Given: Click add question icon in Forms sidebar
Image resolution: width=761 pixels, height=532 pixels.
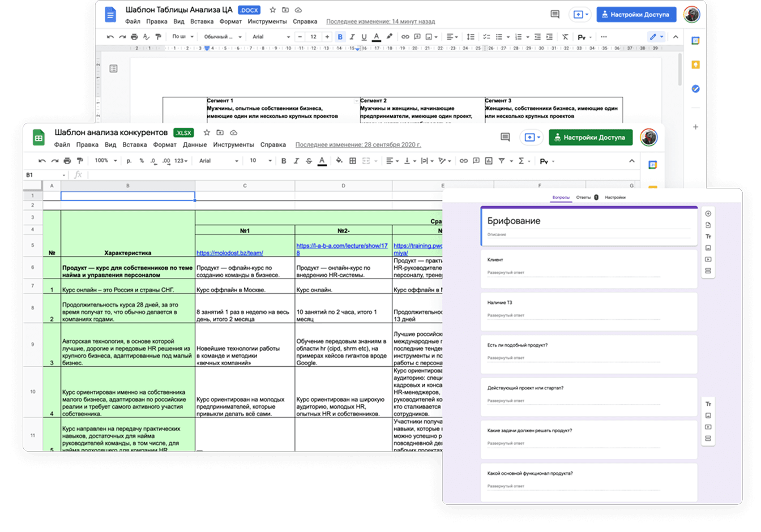Looking at the screenshot, I should click(708, 213).
